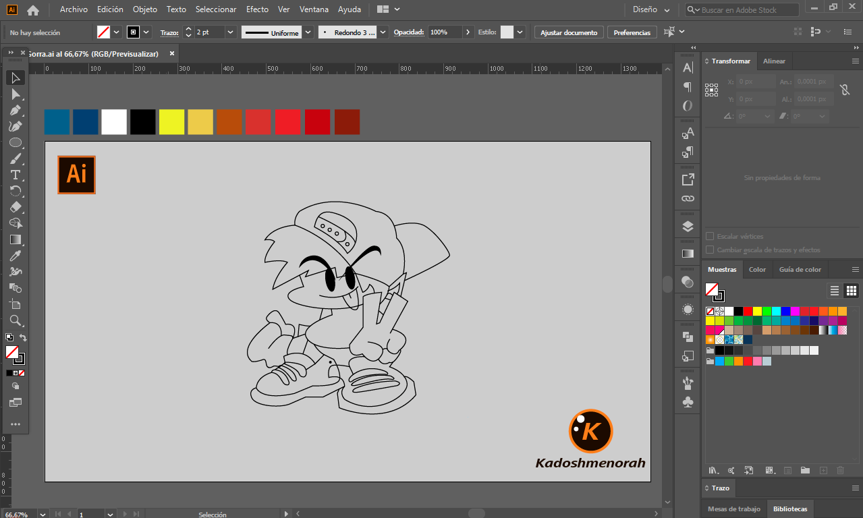863x518 pixels.
Task: Open the Edición menu
Action: 110,9
